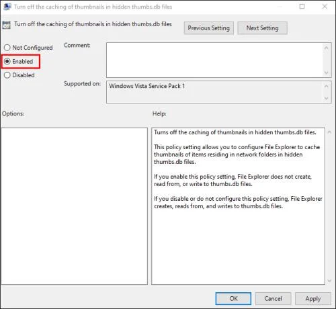Go to Previous Setting
The image size is (336, 309).
[209, 28]
